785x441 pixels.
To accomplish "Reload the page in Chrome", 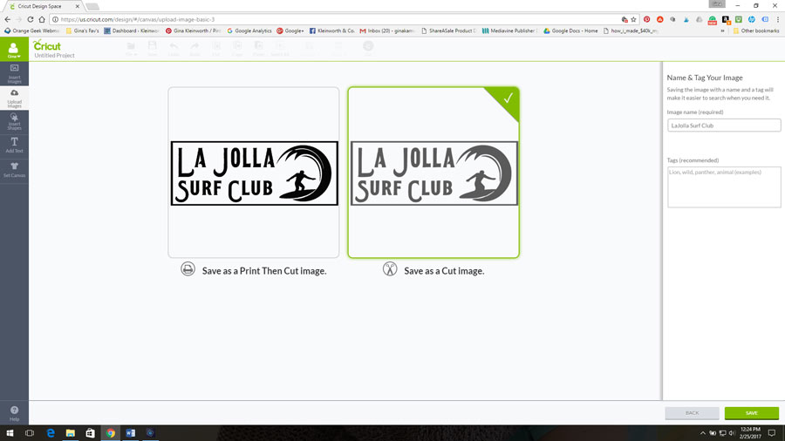I will pyautogui.click(x=30, y=19).
